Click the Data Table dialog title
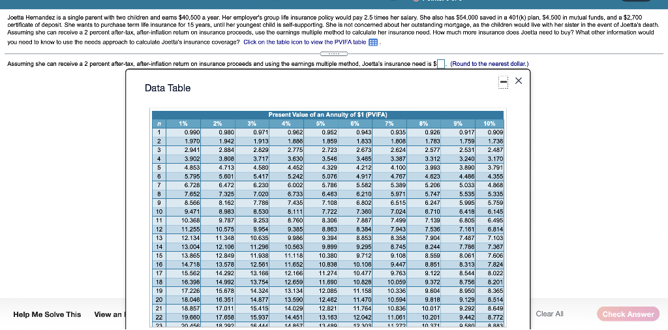The image size is (668, 330). [x=168, y=88]
